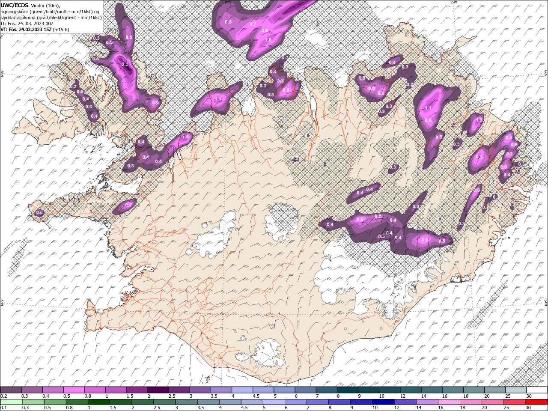
Task: Click the '1.0' snowfall value in top band
Action: 268,40
